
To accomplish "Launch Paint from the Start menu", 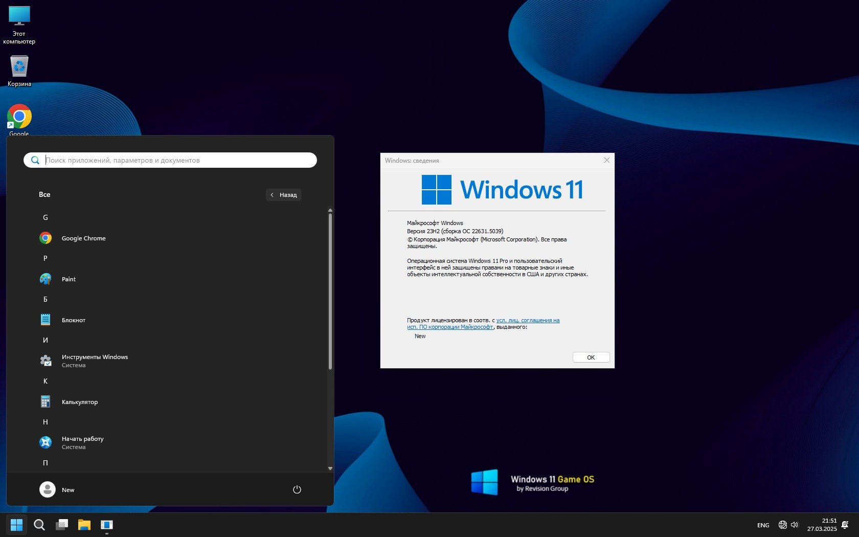I will click(69, 279).
